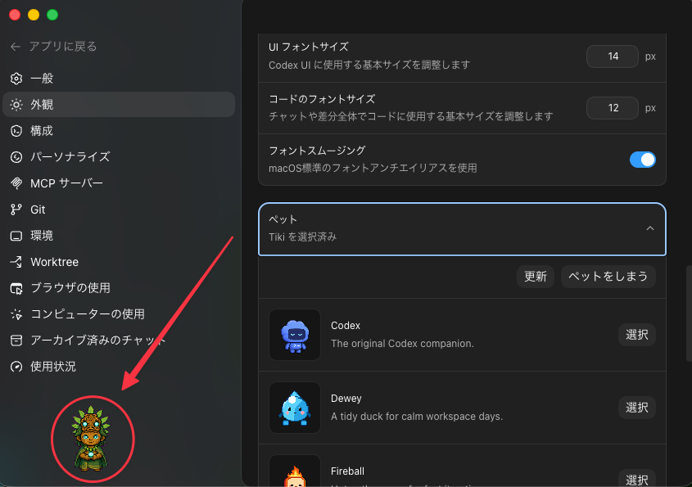
Task: Click the gear icon next to 一般
Action: click(16, 79)
